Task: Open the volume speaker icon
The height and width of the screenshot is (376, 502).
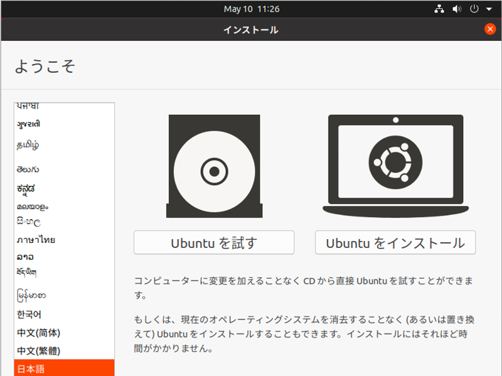Action: pyautogui.click(x=457, y=9)
